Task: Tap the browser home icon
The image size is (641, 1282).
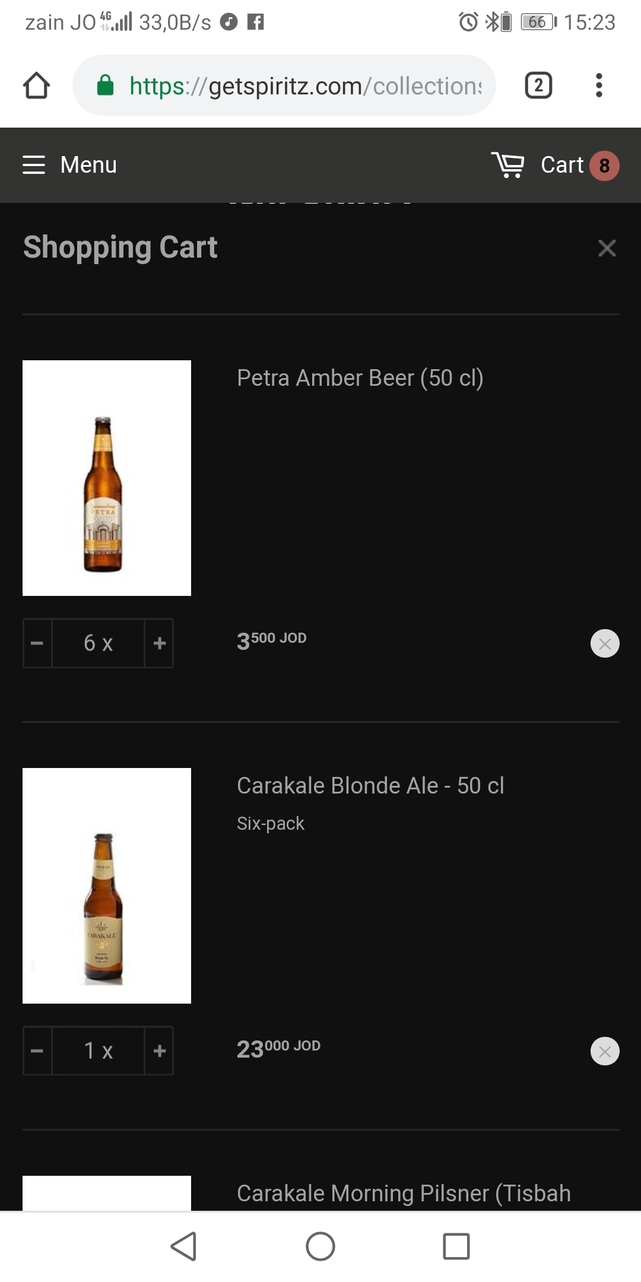Action: pos(36,85)
